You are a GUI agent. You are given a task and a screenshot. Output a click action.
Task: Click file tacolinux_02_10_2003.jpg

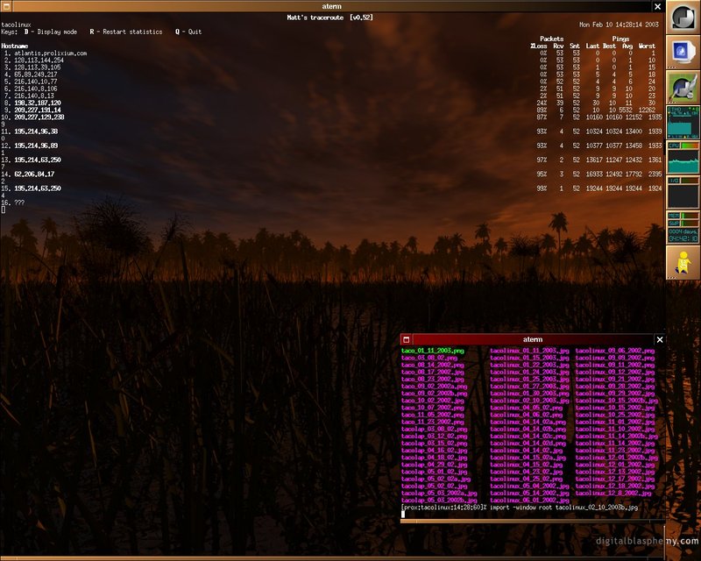coord(529,401)
